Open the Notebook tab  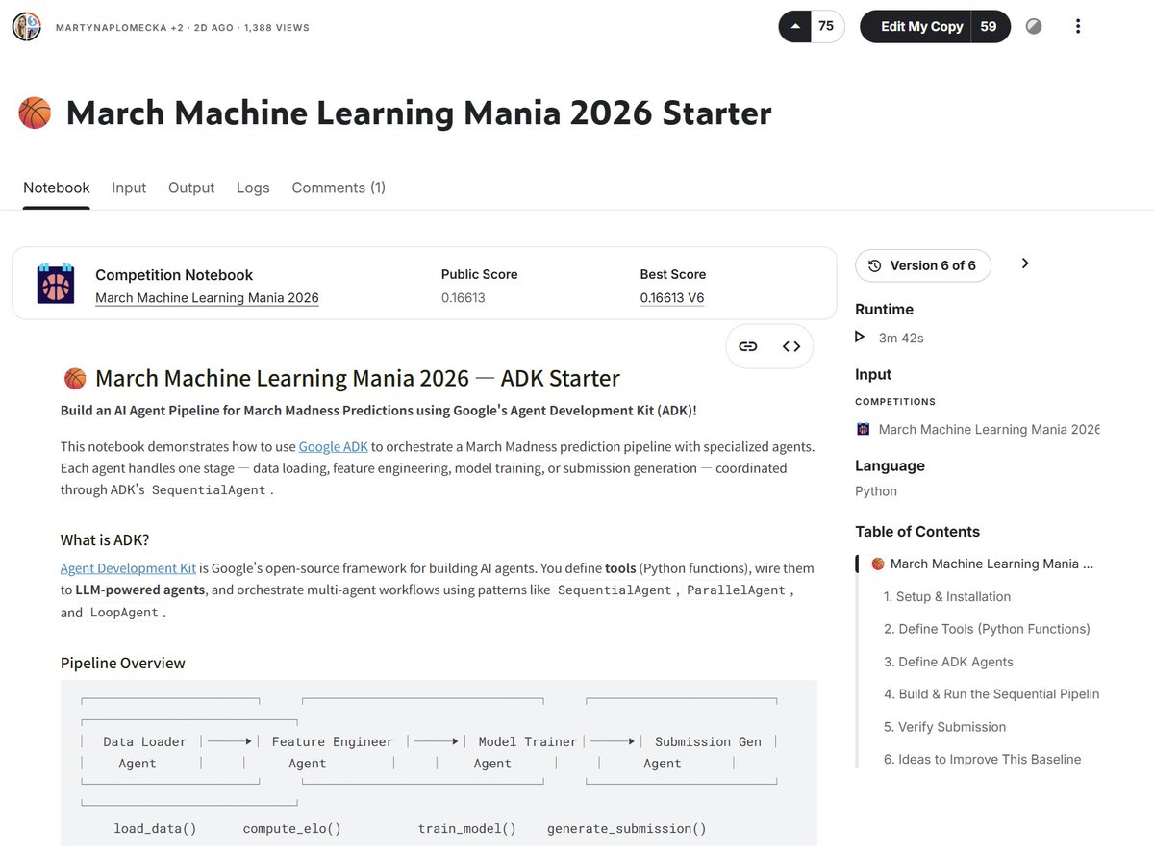[x=57, y=188]
